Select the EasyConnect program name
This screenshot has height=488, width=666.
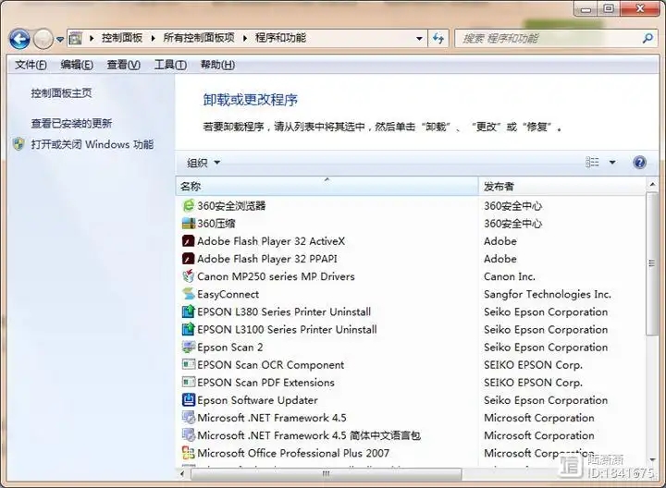(228, 294)
